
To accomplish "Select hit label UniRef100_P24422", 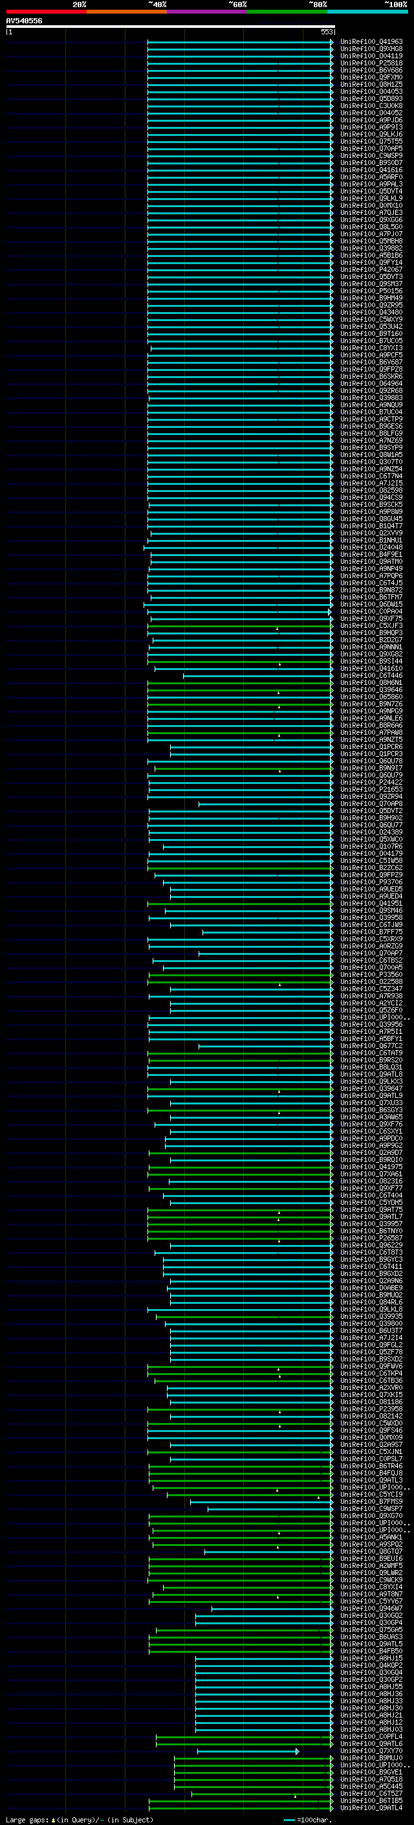I will pyautogui.click(x=371, y=782).
